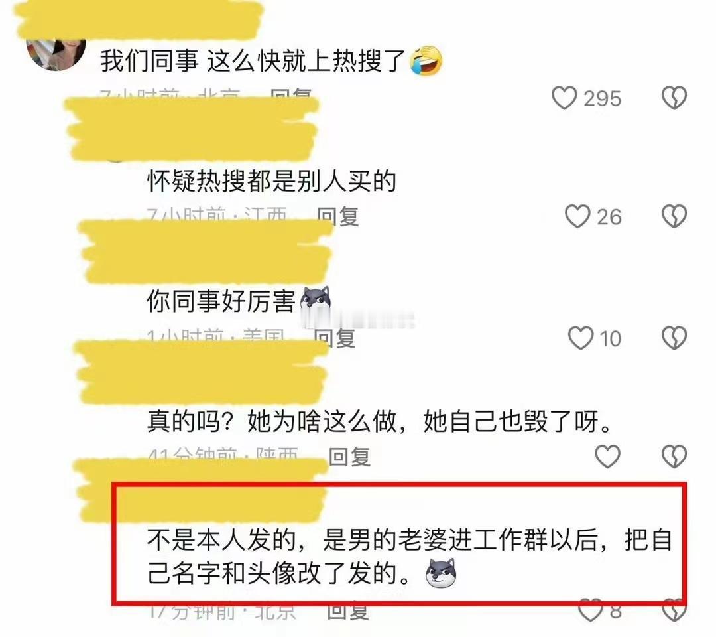
Task: Open the top commenter's avatar
Action: [x=56, y=54]
